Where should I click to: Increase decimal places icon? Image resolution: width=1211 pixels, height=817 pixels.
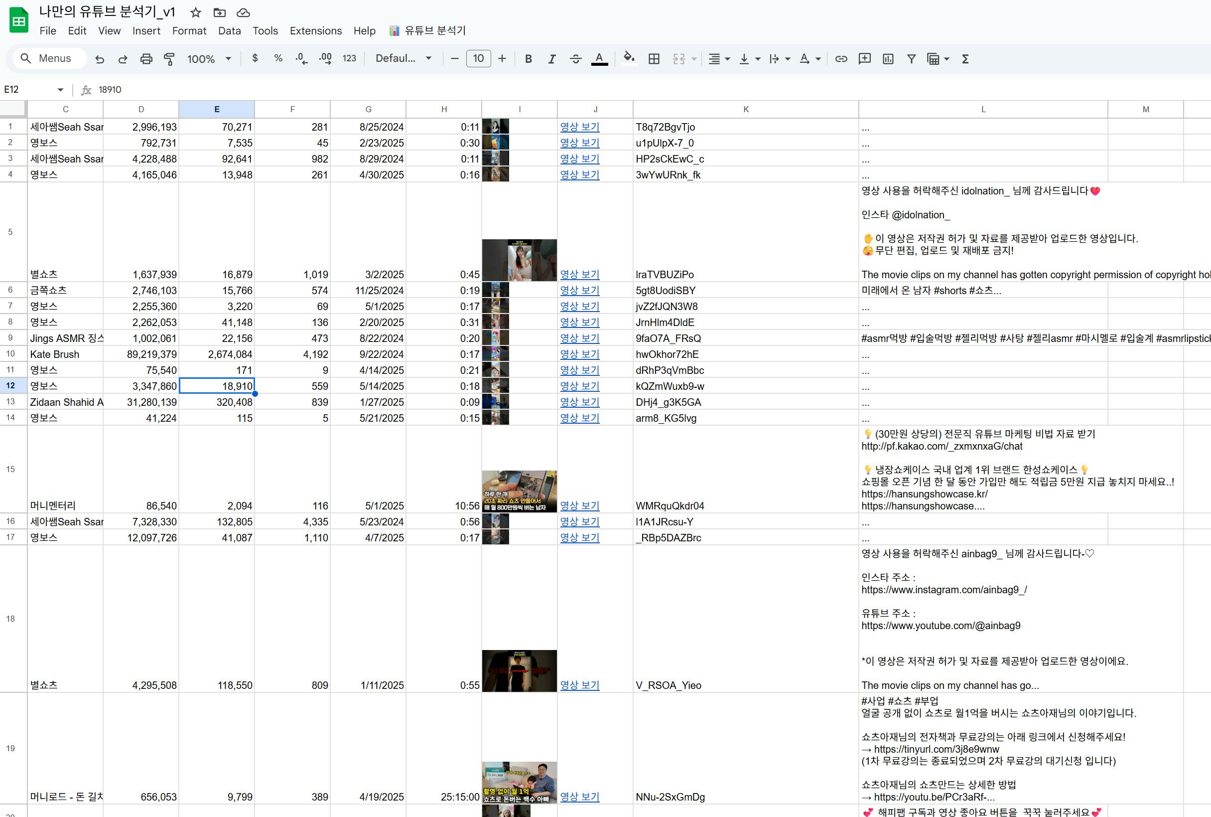pyautogui.click(x=325, y=58)
